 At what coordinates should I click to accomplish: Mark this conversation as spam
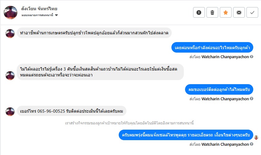click(199, 12)
